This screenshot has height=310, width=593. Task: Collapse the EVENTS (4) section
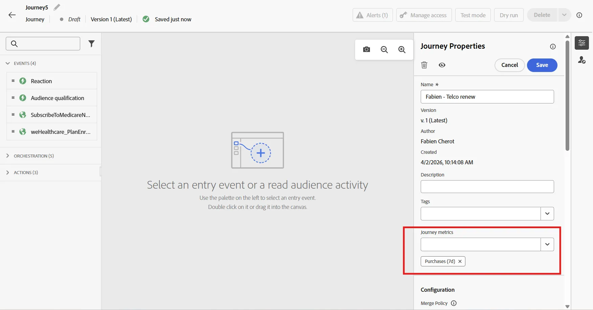click(x=8, y=63)
